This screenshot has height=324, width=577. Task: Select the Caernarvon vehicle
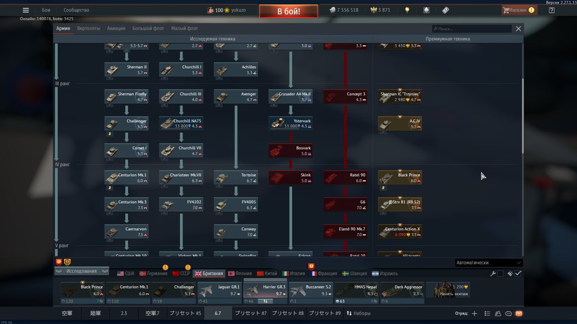coord(127,232)
